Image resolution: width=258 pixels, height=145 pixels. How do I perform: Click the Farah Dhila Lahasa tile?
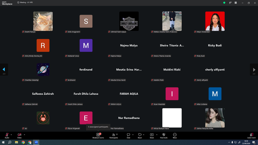(x=86, y=94)
